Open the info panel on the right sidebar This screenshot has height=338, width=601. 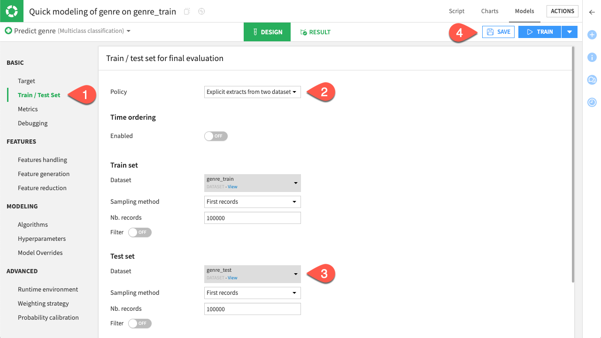[592, 57]
